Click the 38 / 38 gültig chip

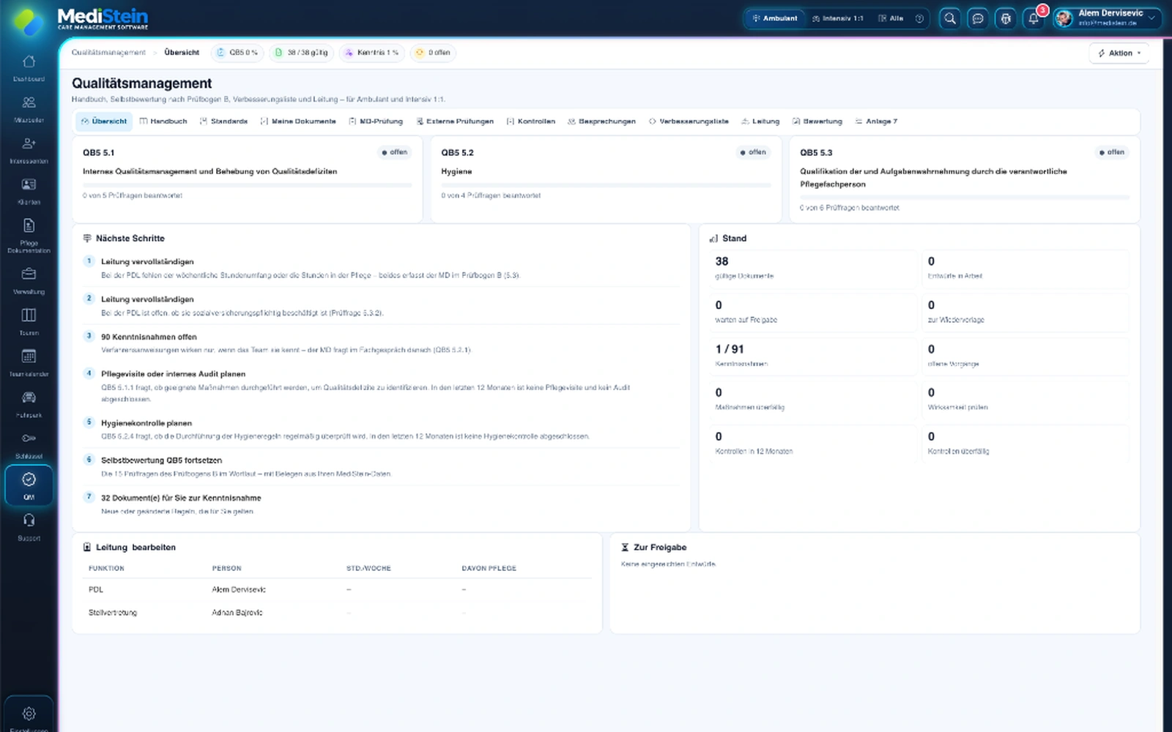click(301, 53)
